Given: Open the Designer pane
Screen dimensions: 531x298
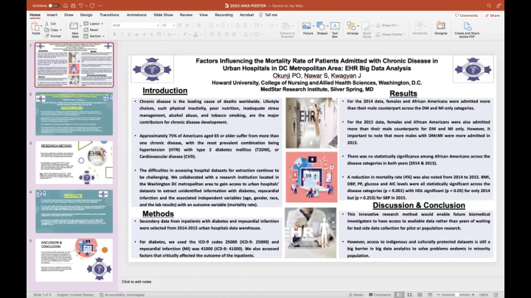Looking at the screenshot, I should click(440, 29).
